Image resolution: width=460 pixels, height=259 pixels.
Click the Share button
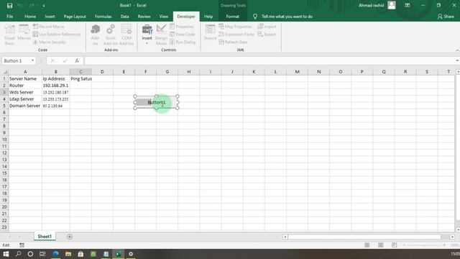[x=446, y=17]
